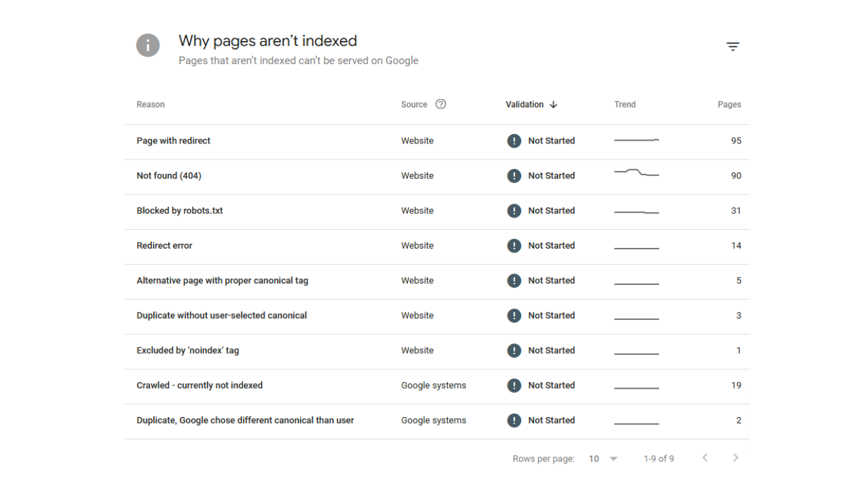Click Not Started text in Redirect error row
Screen dimensions: 863x485
point(552,246)
